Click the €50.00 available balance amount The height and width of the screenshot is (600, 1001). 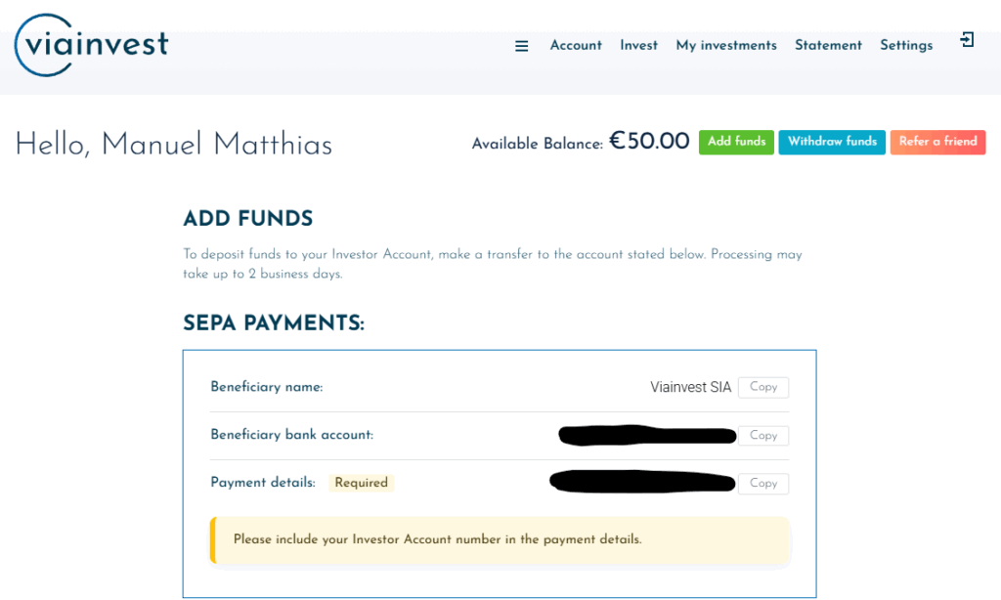[649, 142]
